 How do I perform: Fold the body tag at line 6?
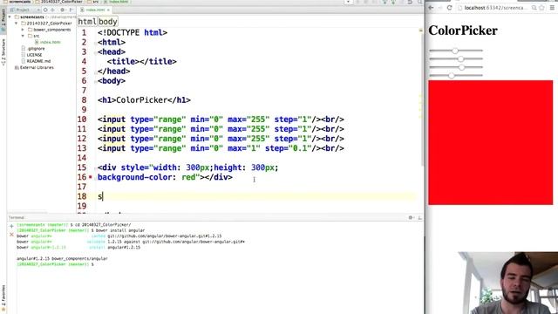tap(95, 81)
